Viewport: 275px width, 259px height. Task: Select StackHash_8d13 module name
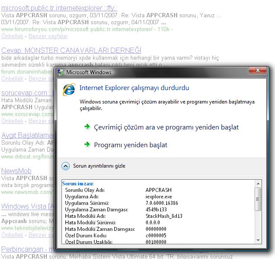point(164,216)
